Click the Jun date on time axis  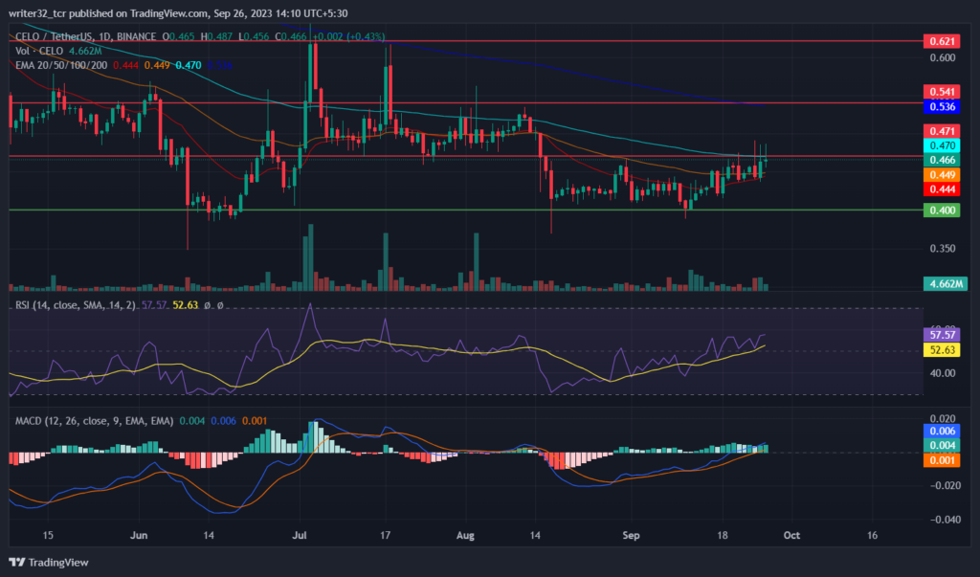pyautogui.click(x=139, y=535)
